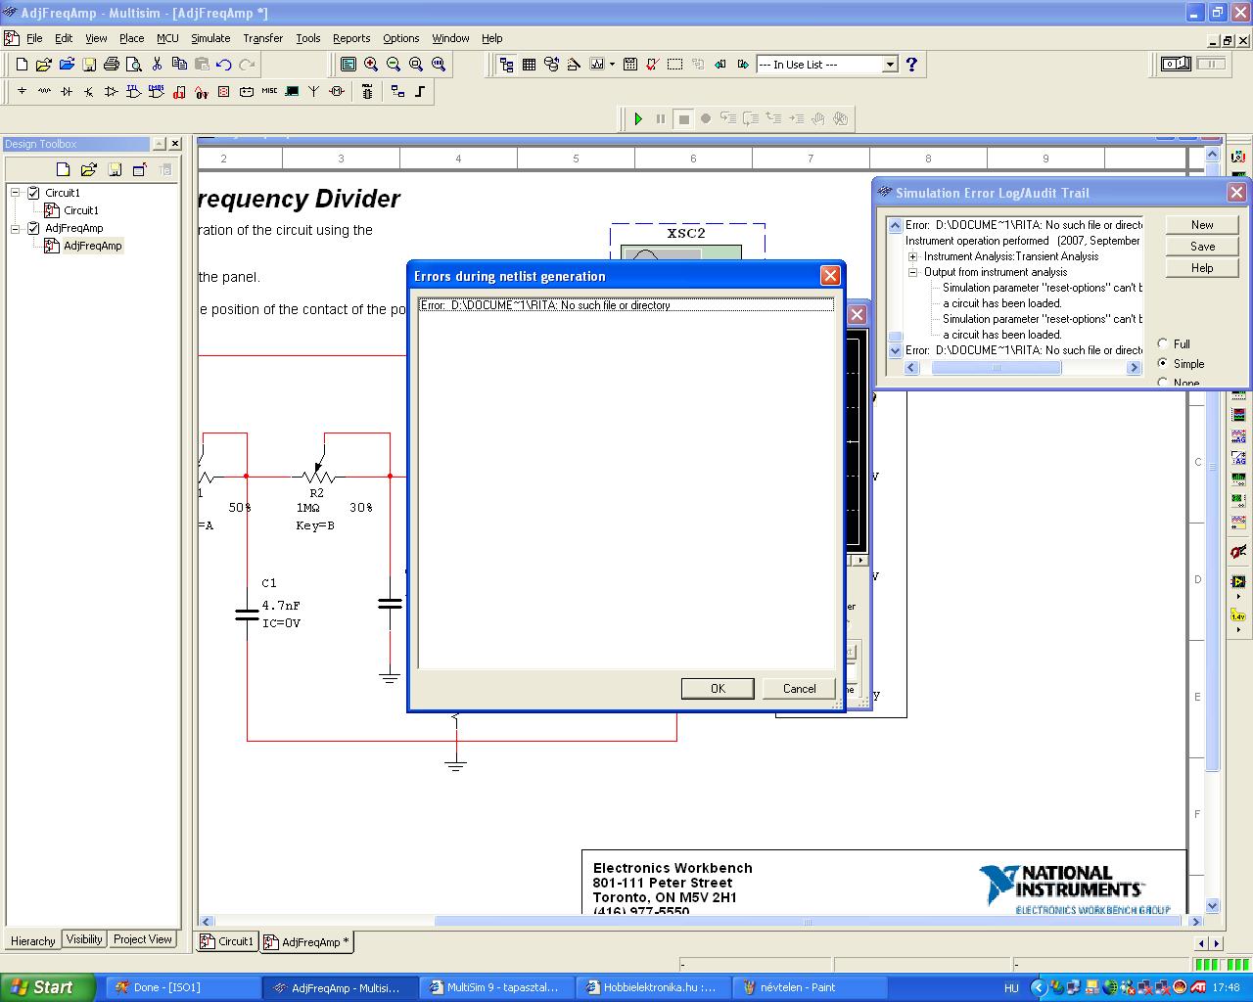This screenshot has width=1253, height=1002.
Task: Click the Cut scissors icon
Action: pyautogui.click(x=157, y=65)
